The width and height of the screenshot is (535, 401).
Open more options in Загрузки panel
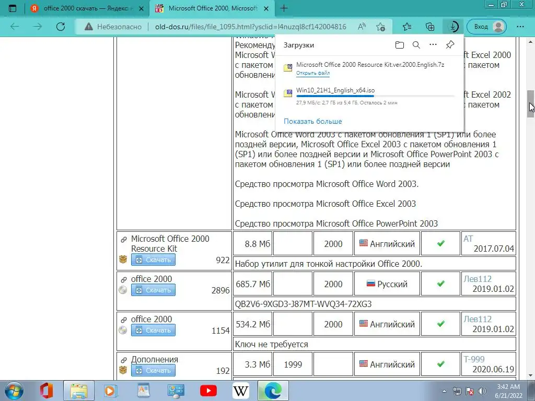(x=433, y=45)
